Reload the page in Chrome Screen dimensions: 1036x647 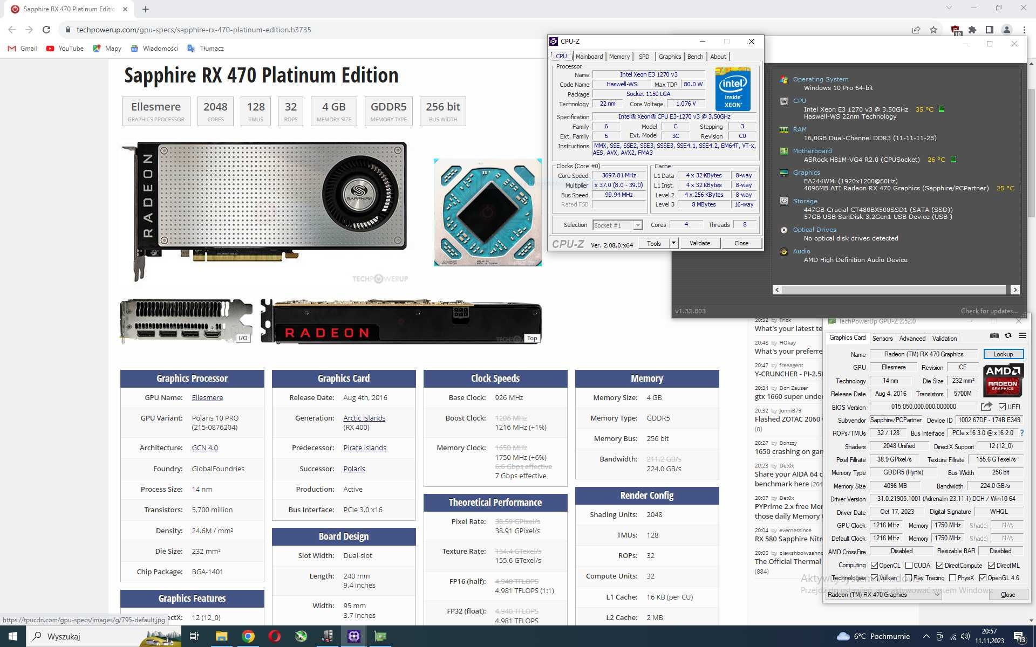click(46, 30)
